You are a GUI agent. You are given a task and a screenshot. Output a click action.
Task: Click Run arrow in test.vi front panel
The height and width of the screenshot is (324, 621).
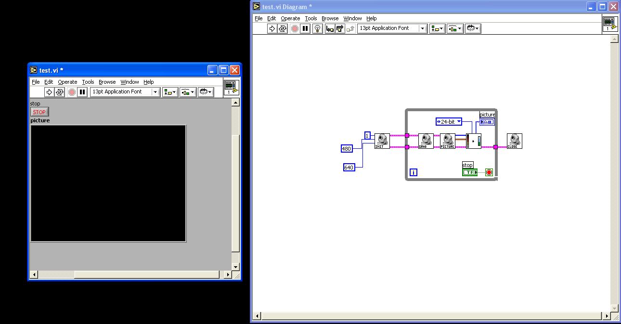pyautogui.click(x=49, y=92)
